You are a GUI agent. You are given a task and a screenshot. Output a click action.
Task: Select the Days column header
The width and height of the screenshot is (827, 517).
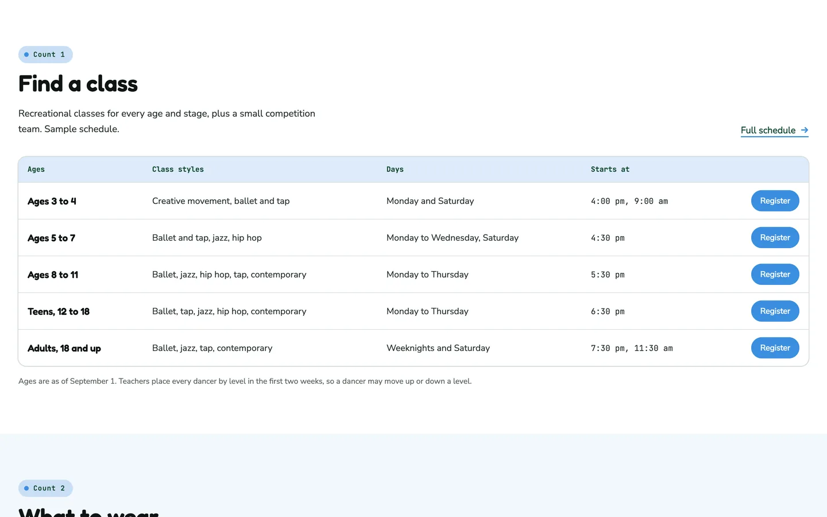pos(395,169)
